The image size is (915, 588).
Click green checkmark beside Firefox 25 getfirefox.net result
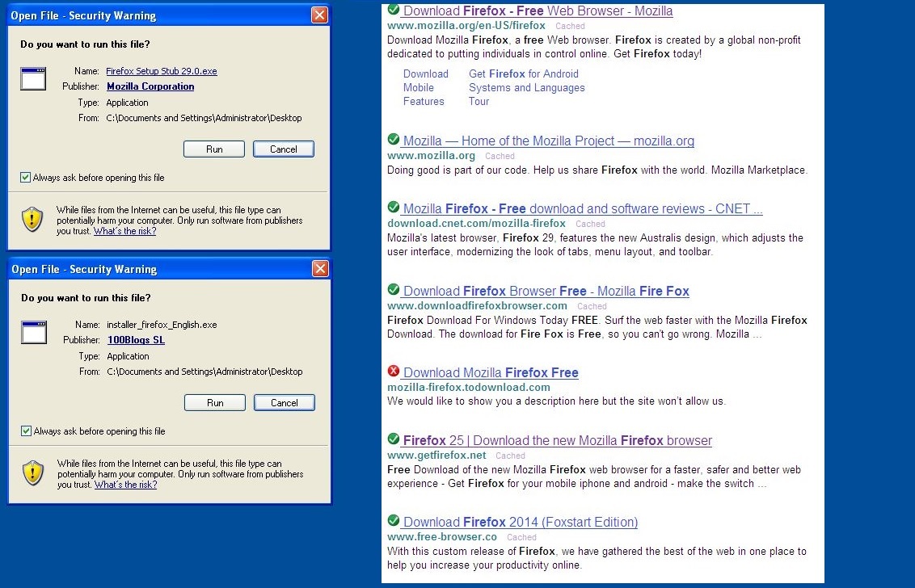(x=394, y=439)
